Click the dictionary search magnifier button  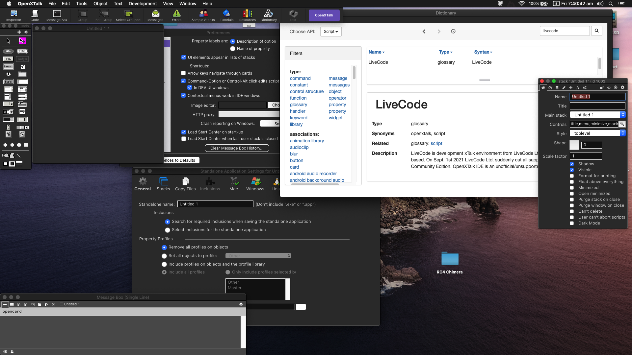(x=596, y=31)
